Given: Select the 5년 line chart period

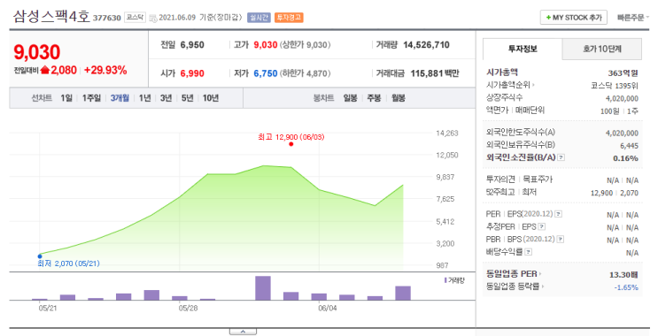Looking at the screenshot, I should click(x=187, y=98).
